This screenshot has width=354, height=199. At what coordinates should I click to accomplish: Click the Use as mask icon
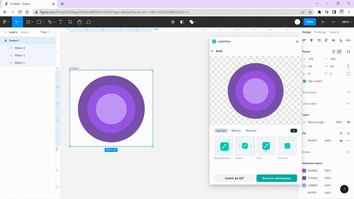(x=182, y=22)
